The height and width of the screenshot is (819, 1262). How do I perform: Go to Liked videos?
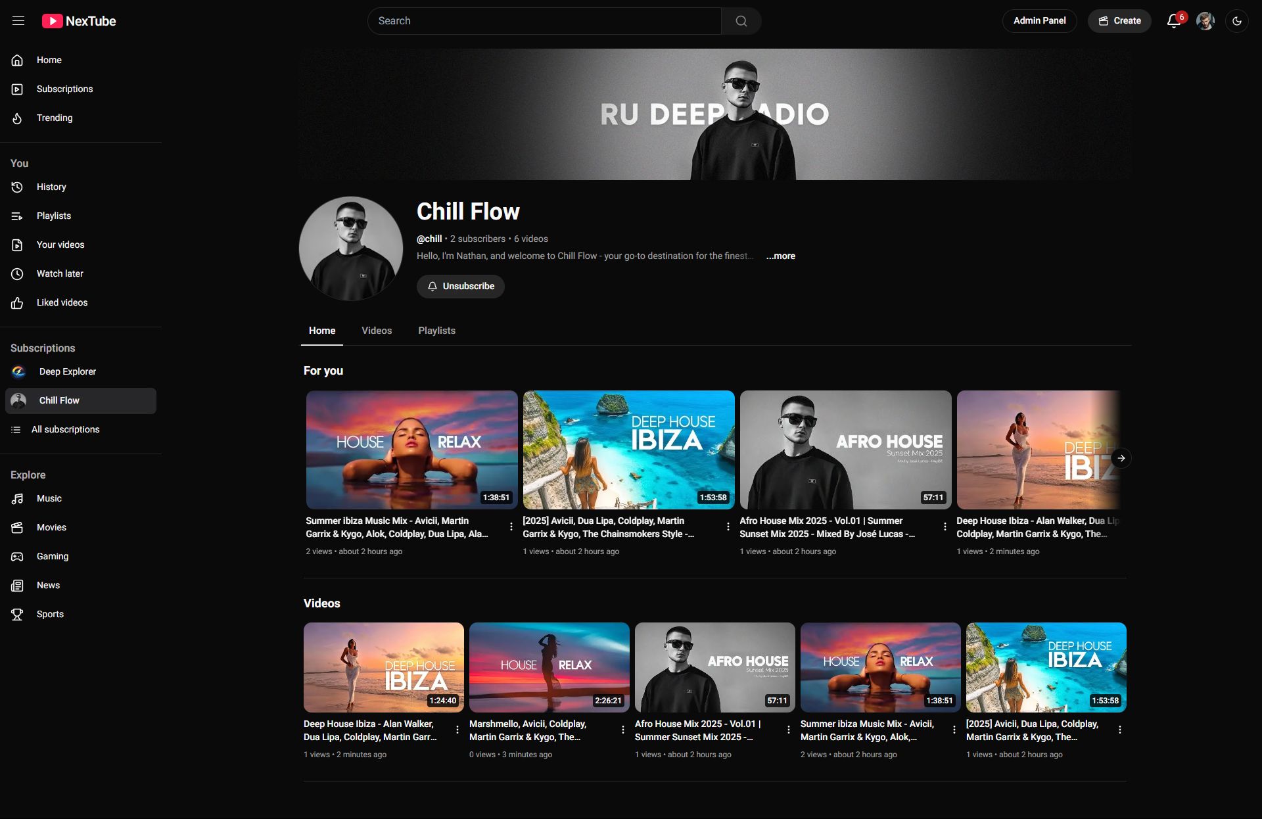[62, 302]
